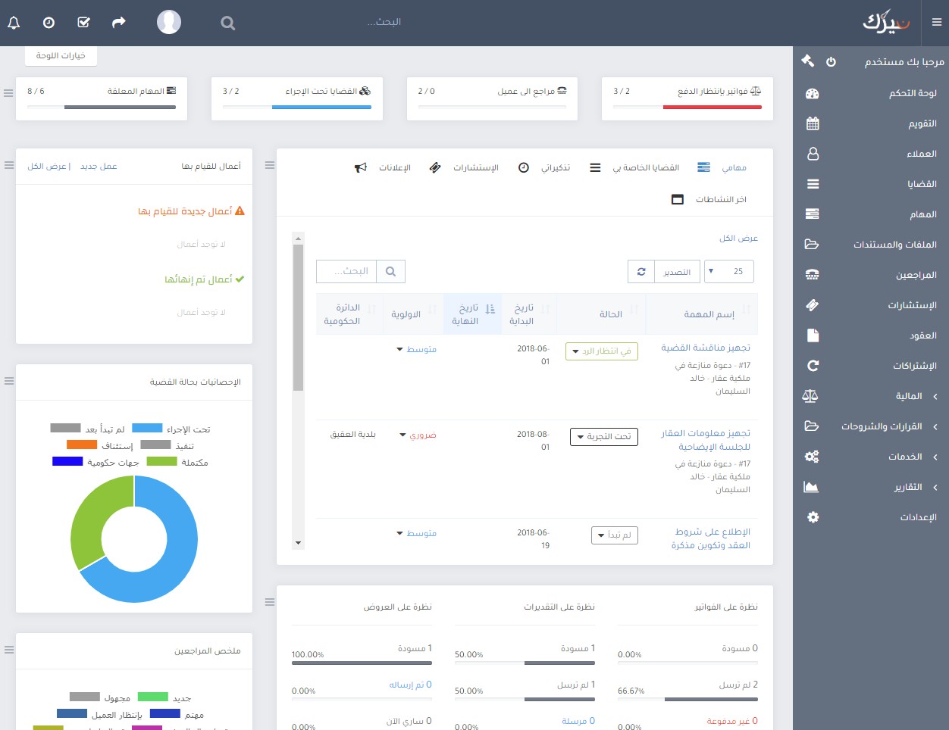949x730 pixels.
Task: Toggle the hamburger sidebar menu icon
Action: (x=937, y=23)
